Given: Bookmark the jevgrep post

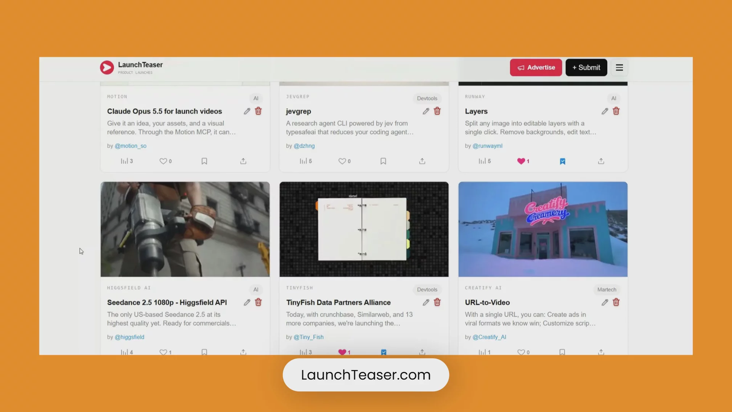Looking at the screenshot, I should [x=383, y=161].
